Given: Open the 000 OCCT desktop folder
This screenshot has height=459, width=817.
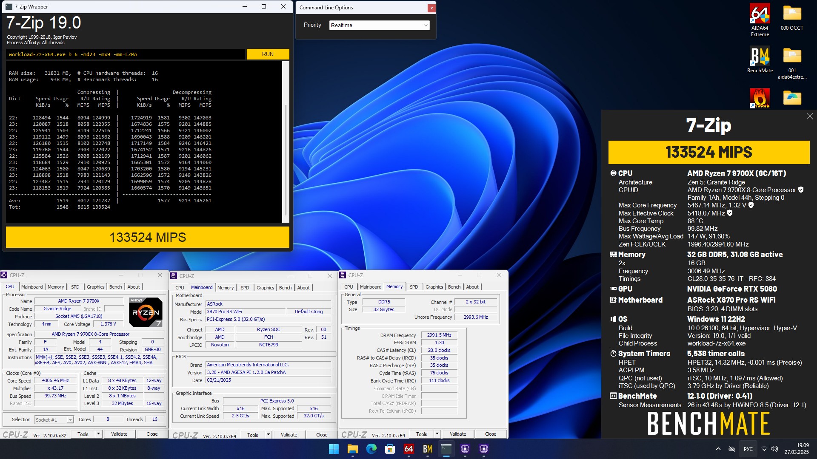Looking at the screenshot, I should tap(792, 18).
